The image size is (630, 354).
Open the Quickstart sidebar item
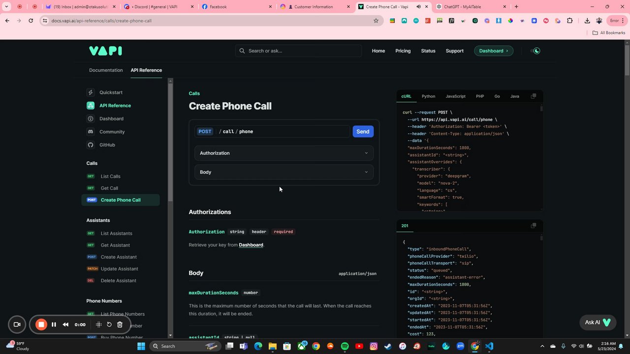(111, 92)
